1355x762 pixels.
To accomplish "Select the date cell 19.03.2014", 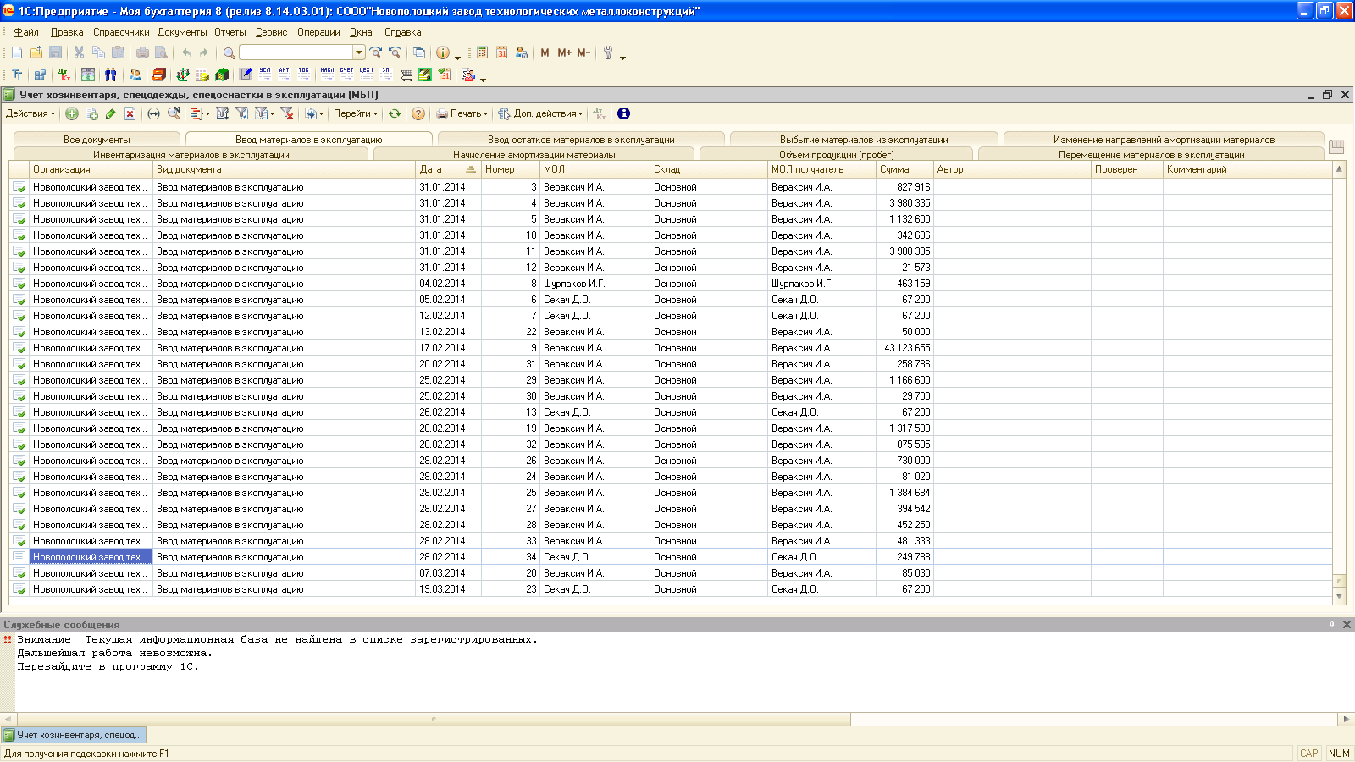I will 448,589.
